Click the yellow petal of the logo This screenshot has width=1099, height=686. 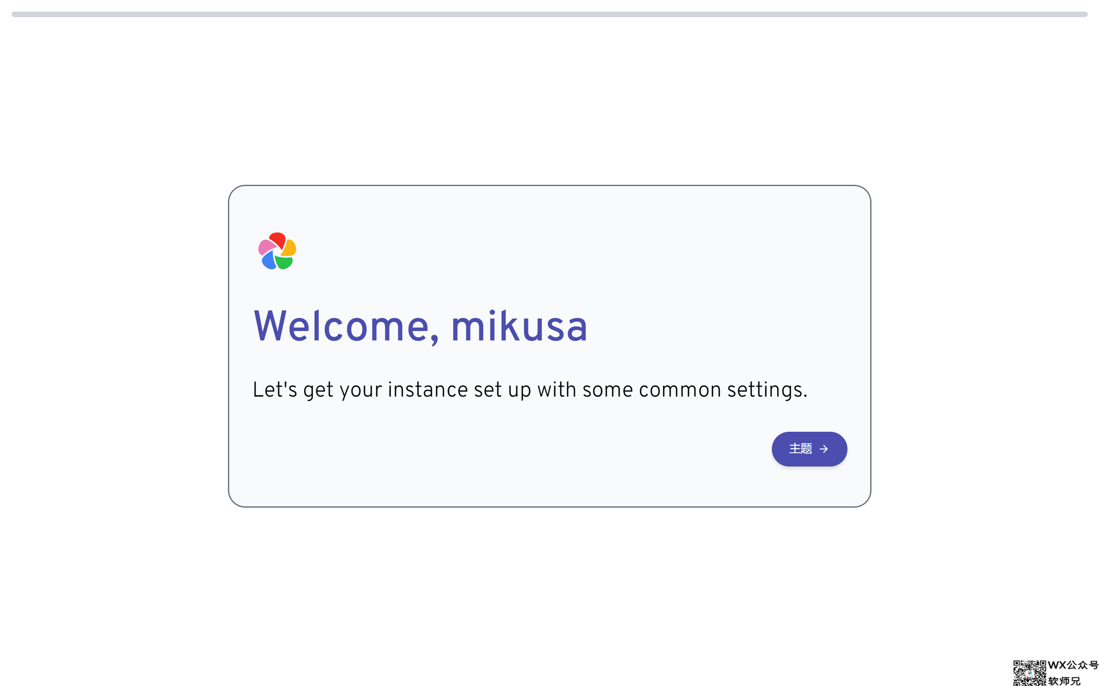[x=289, y=248]
